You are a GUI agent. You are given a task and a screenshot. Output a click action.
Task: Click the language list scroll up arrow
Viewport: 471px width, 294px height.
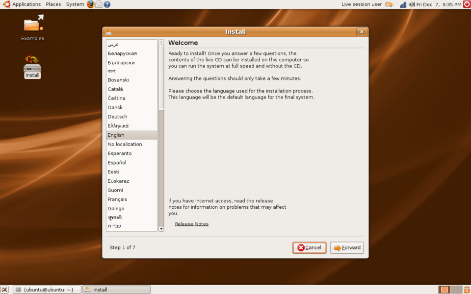161,42
